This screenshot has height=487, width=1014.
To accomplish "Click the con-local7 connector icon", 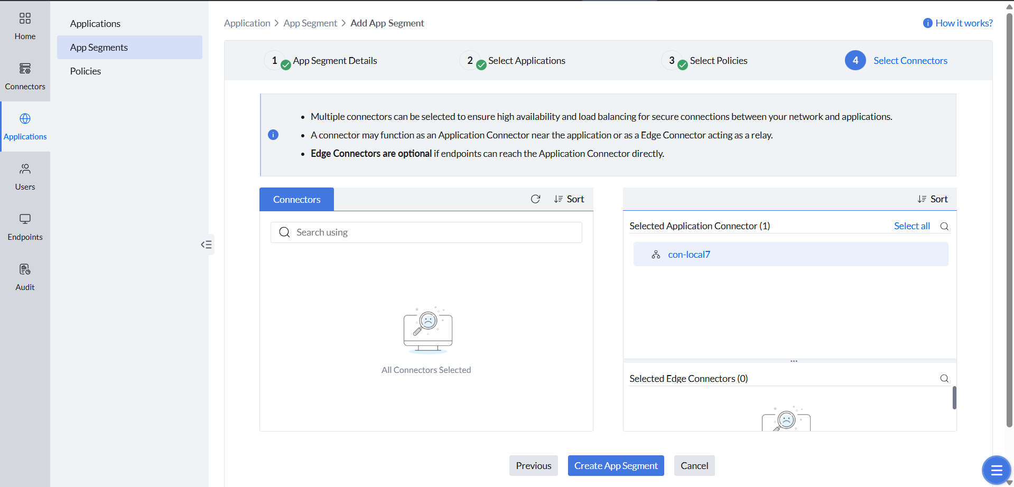I will click(656, 255).
